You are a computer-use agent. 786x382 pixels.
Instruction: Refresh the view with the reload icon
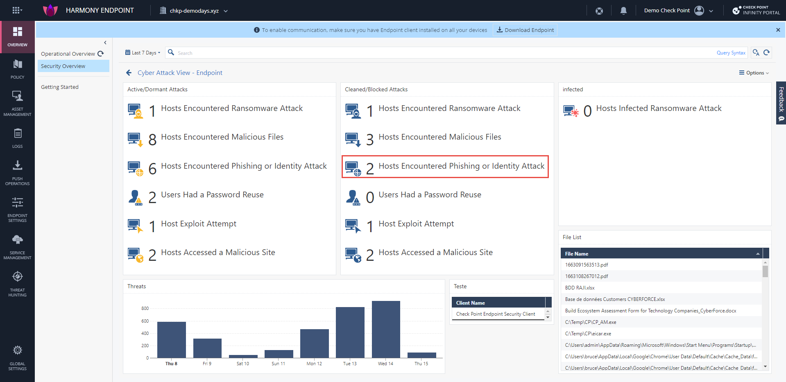[767, 52]
